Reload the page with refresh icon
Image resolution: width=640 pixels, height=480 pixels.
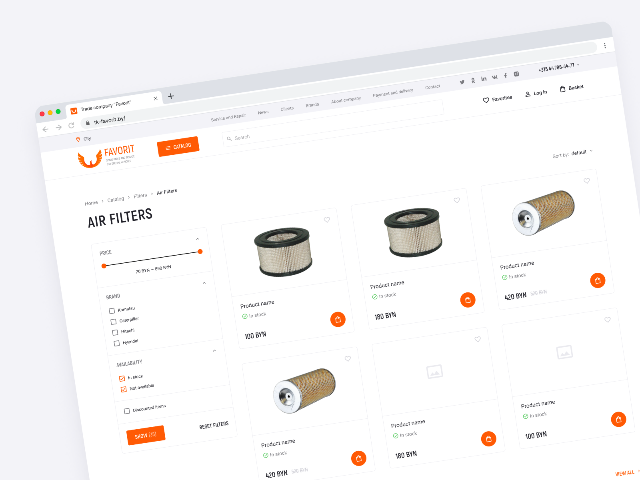[x=71, y=125]
